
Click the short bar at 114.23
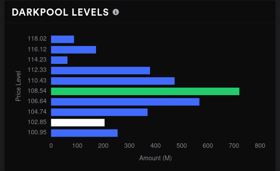59,60
